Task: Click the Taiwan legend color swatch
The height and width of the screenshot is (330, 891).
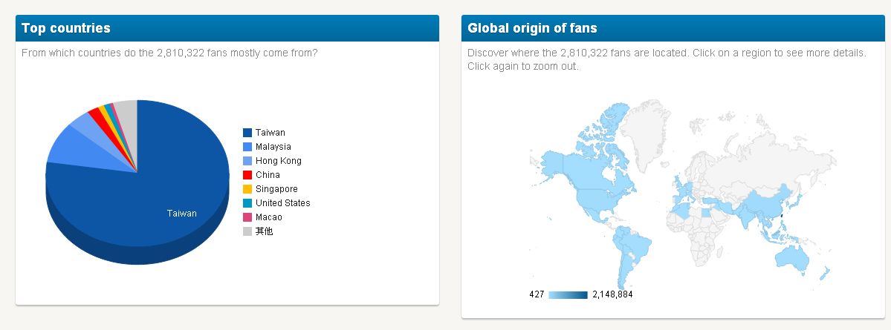Action: tap(247, 133)
